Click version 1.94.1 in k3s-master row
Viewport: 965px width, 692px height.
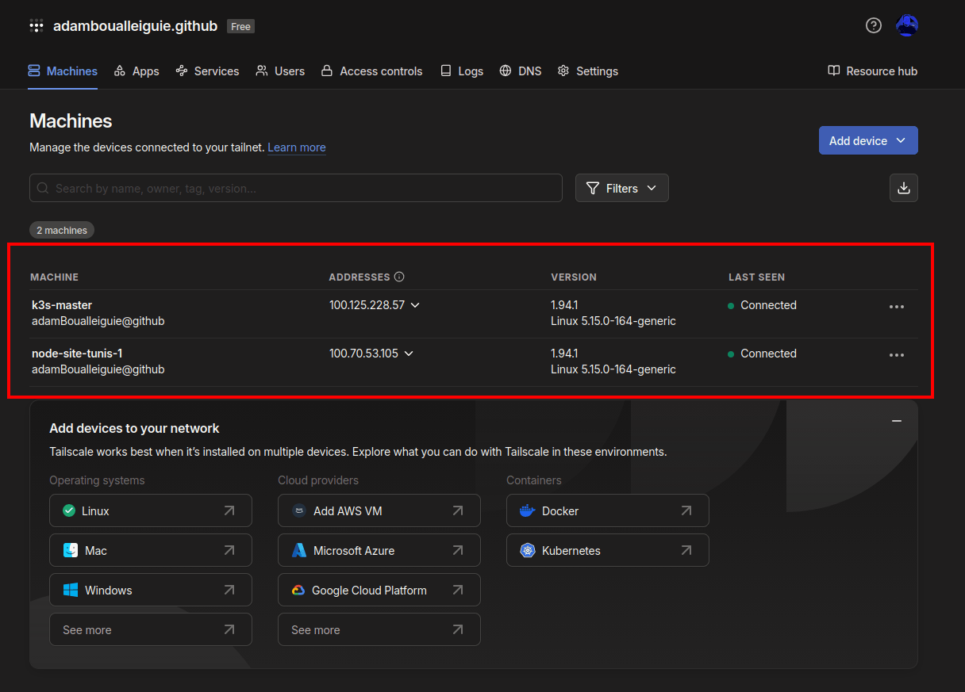click(564, 305)
